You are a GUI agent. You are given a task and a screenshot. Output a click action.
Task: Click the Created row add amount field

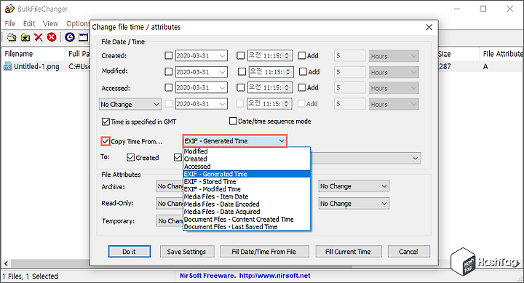349,56
